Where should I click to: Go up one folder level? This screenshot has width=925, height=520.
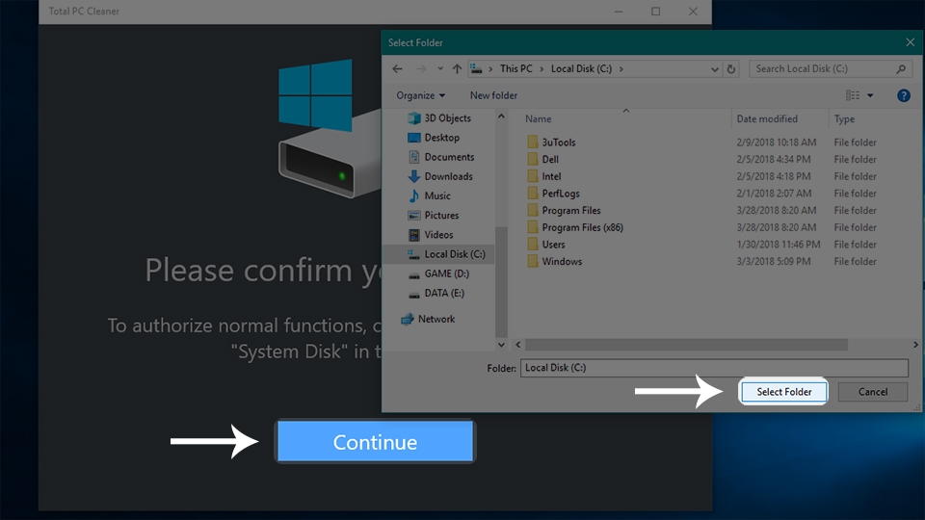click(457, 69)
